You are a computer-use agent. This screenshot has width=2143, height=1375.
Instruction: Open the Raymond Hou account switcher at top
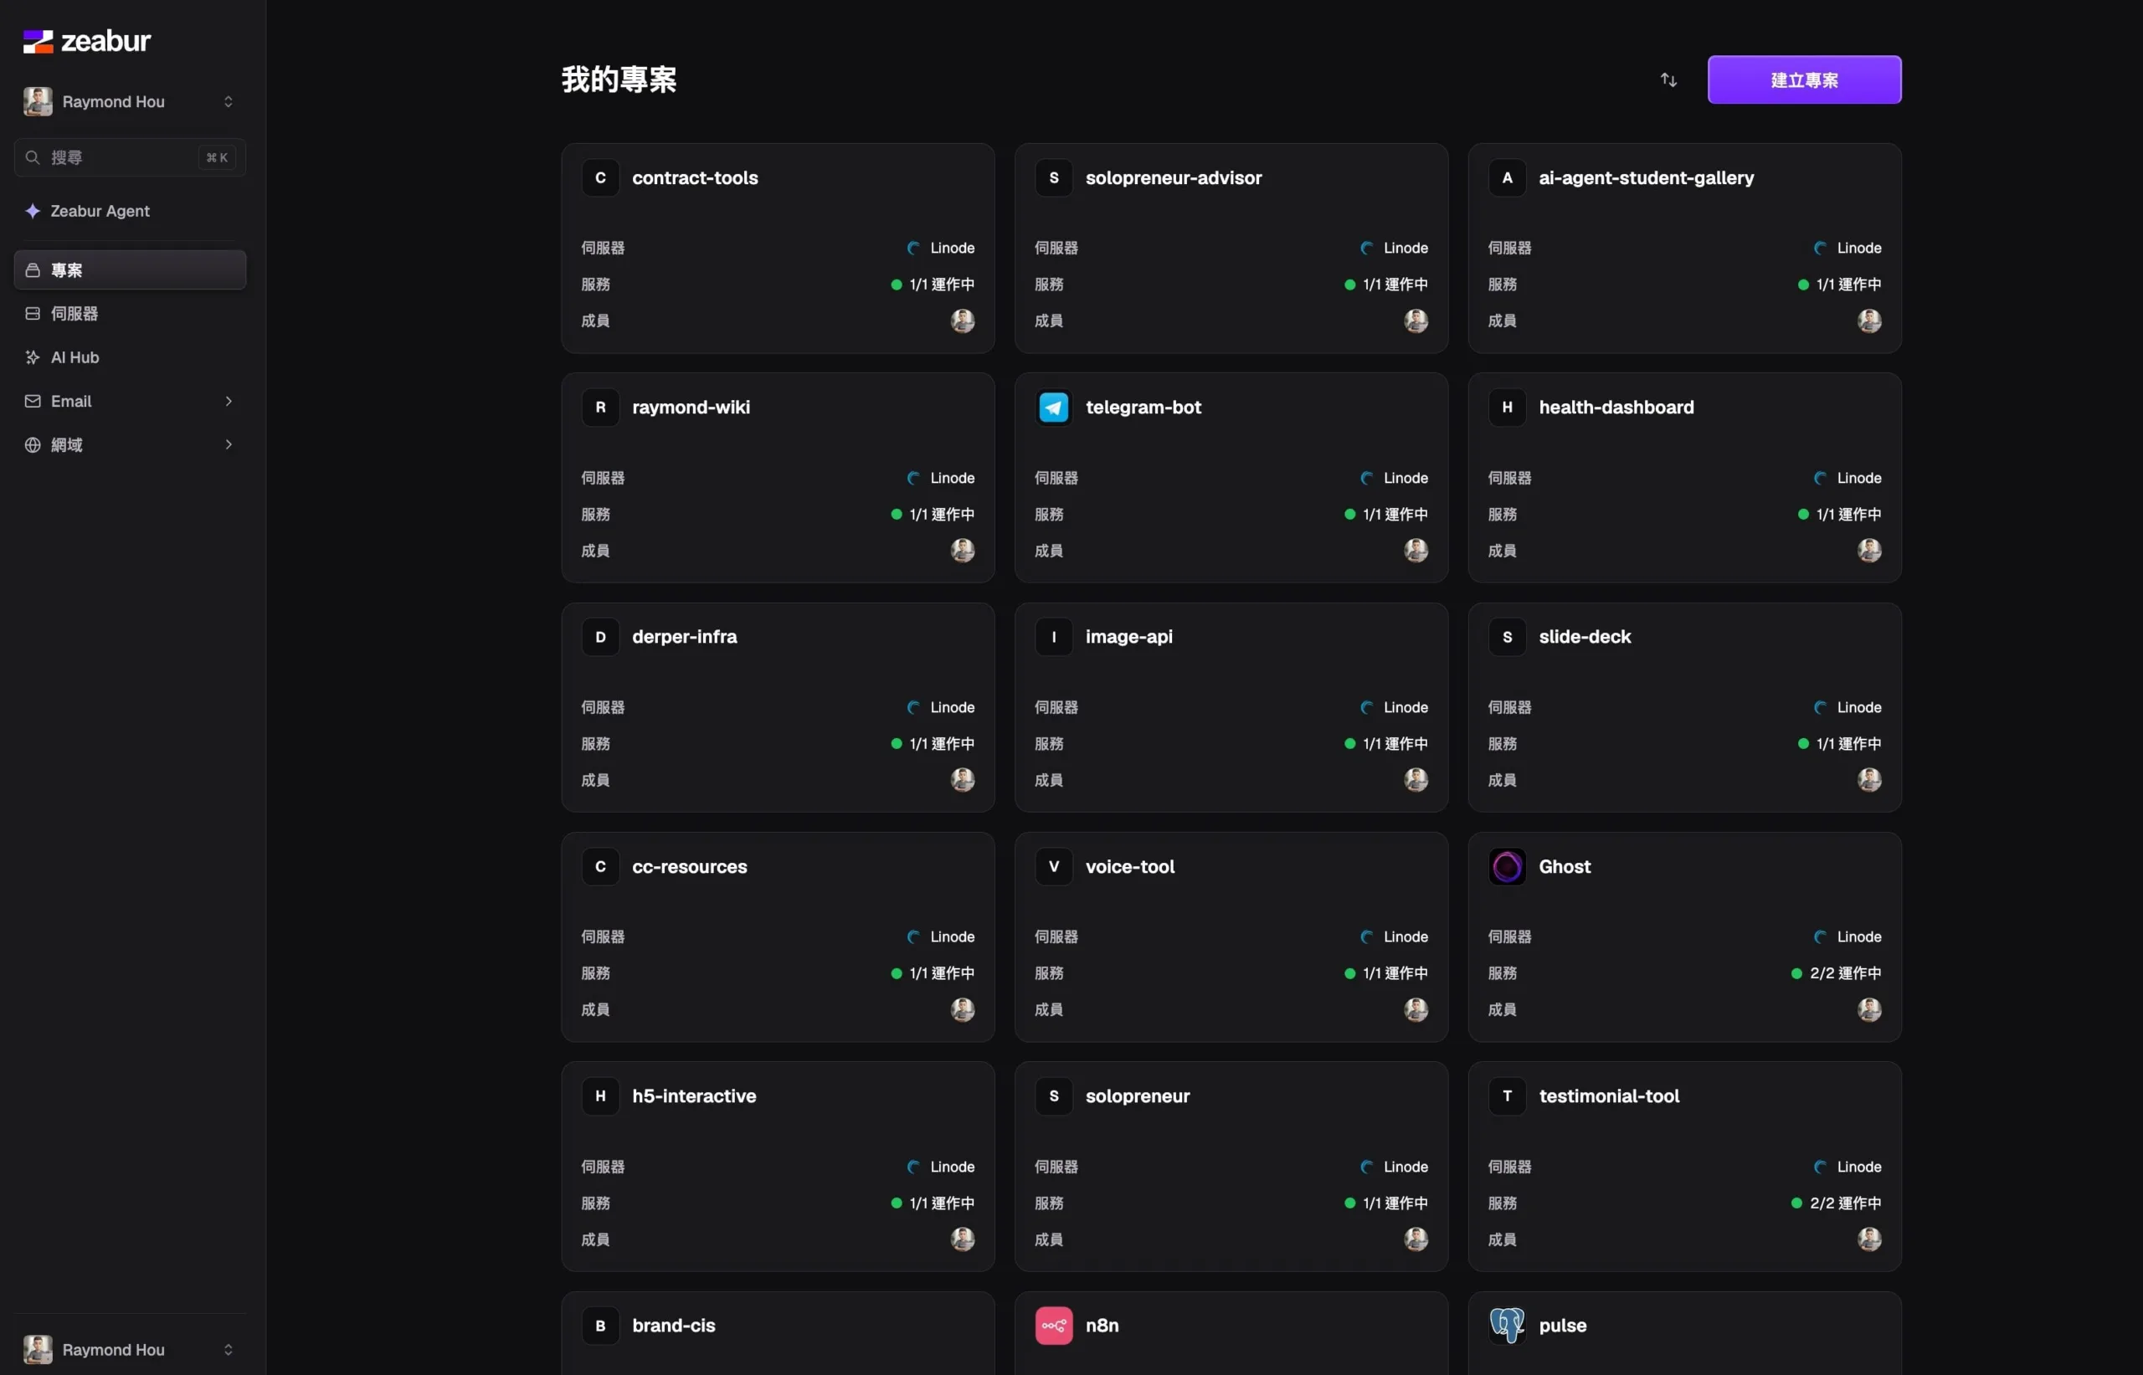tap(130, 102)
